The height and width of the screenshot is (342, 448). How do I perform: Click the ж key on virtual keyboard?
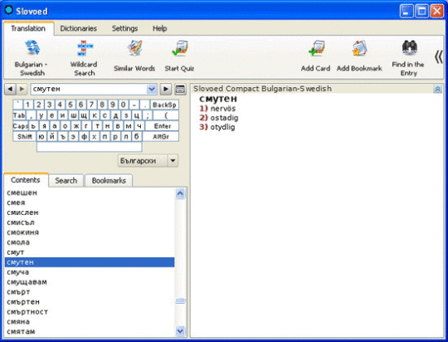coord(76,126)
